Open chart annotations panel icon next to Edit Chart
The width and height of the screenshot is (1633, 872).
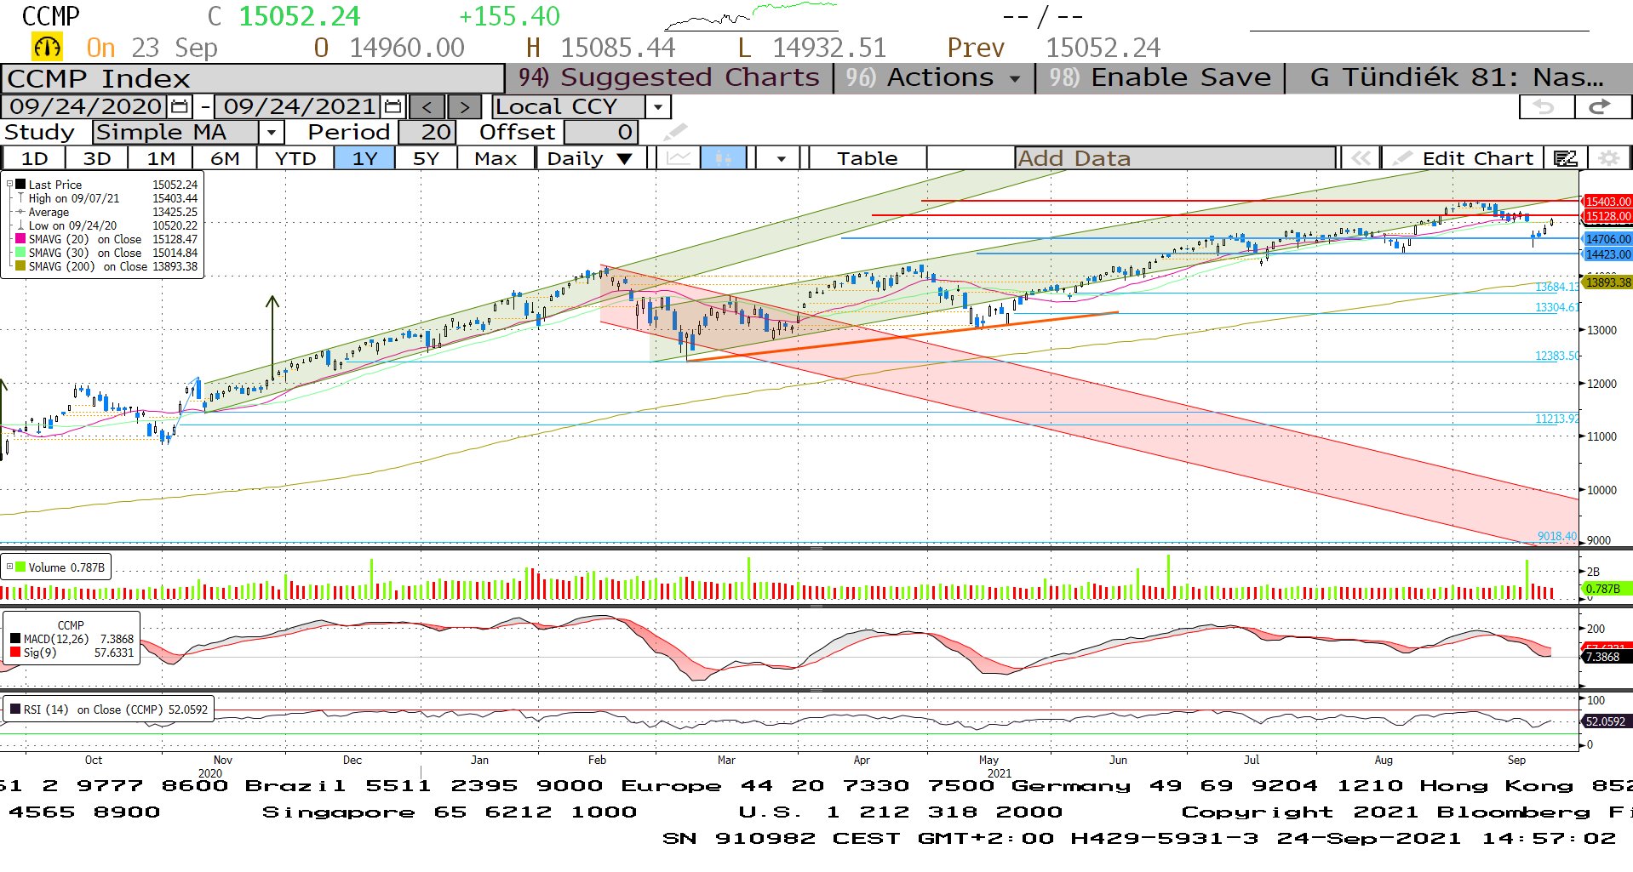point(1565,158)
